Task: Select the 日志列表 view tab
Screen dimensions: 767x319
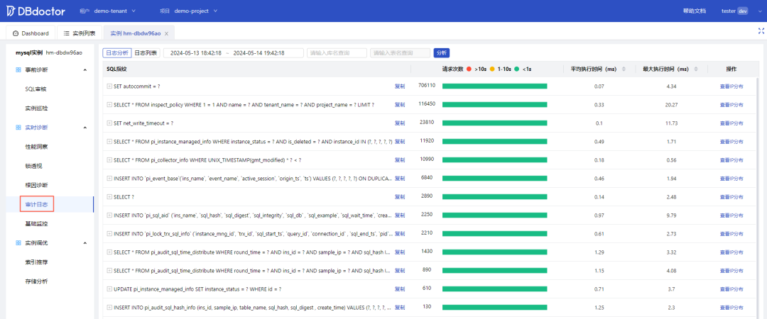Action: [x=146, y=52]
